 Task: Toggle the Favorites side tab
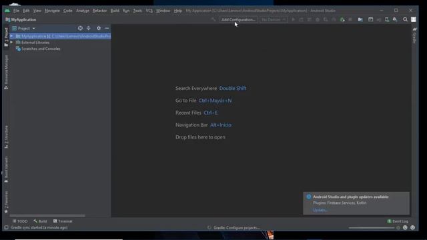tap(6, 202)
